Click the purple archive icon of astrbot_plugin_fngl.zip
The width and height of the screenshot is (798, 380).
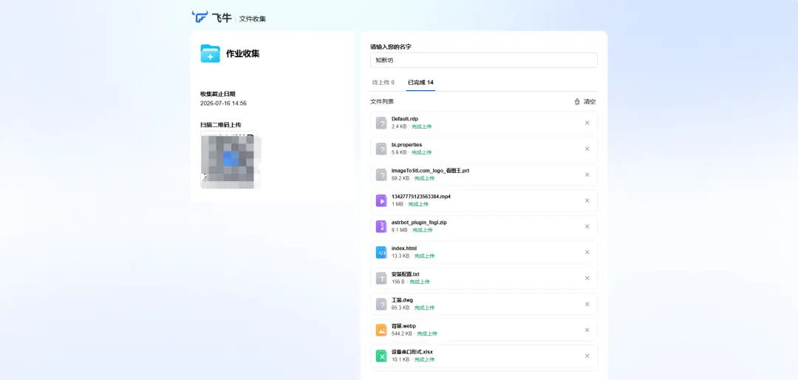tap(381, 227)
